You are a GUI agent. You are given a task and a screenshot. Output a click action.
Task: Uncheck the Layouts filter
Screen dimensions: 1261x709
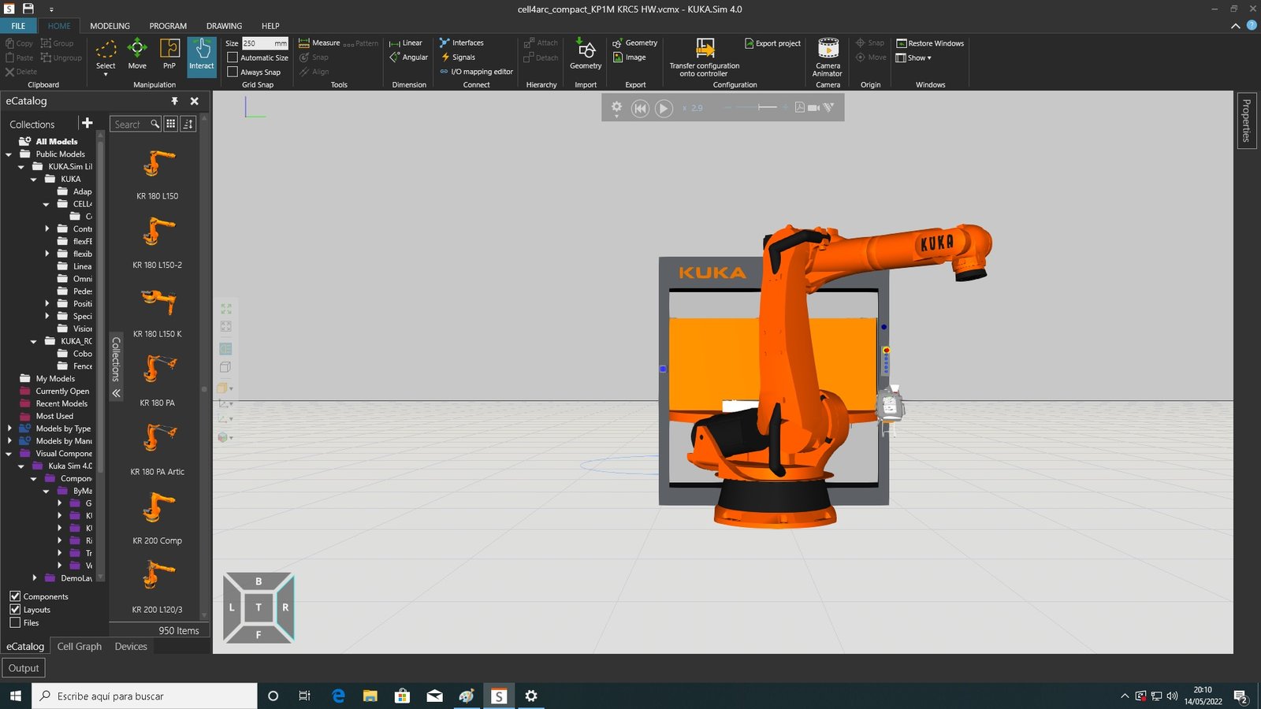tap(15, 610)
